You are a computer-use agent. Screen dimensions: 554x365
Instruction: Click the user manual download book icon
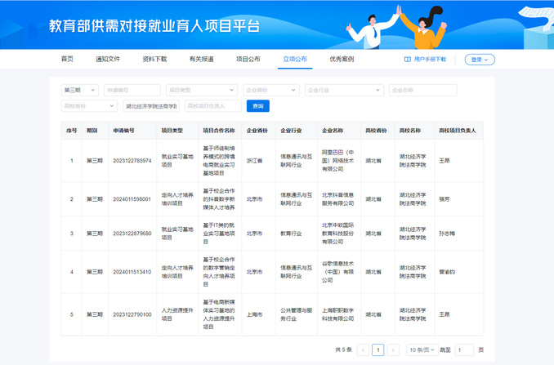[x=408, y=60]
